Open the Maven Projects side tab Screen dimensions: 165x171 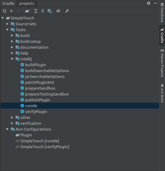coord(162,63)
